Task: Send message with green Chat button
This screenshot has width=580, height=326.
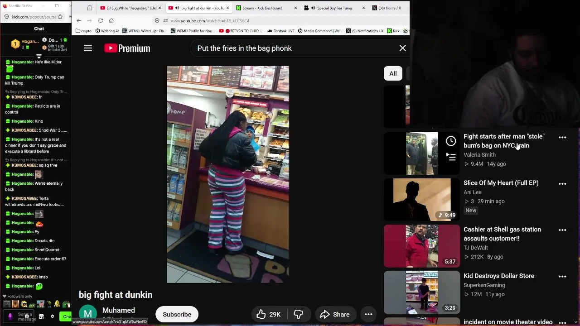Action: coord(66,316)
